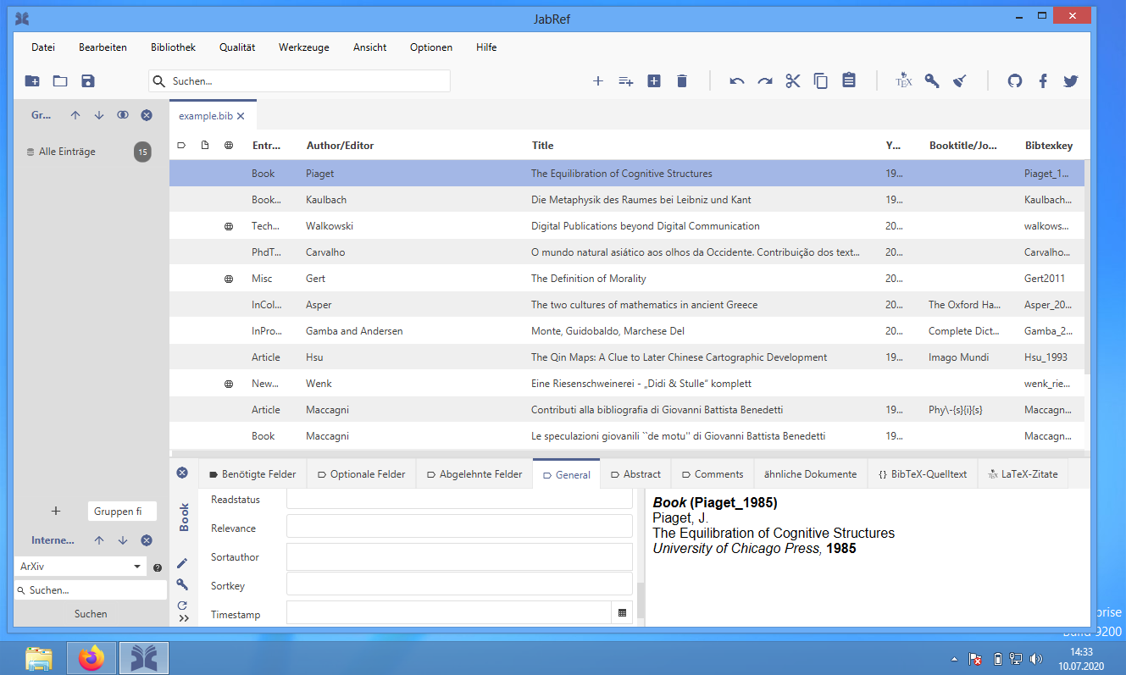
Task: Open the Bibliothek menu
Action: tap(173, 47)
